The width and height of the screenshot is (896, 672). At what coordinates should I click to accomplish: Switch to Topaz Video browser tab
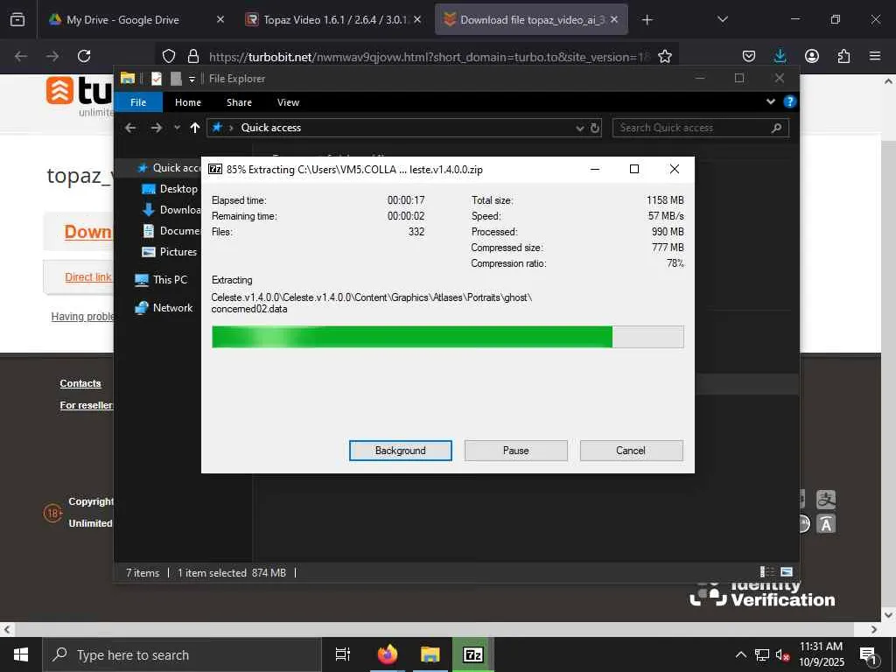pyautogui.click(x=334, y=19)
